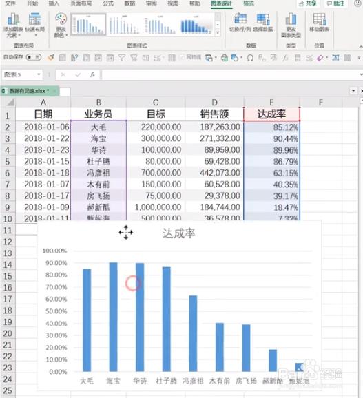
Task: Click Switch Row/Column icon
Action: click(x=240, y=22)
